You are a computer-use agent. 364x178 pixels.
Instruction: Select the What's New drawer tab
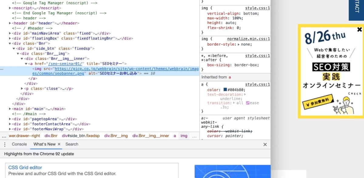pos(44,144)
